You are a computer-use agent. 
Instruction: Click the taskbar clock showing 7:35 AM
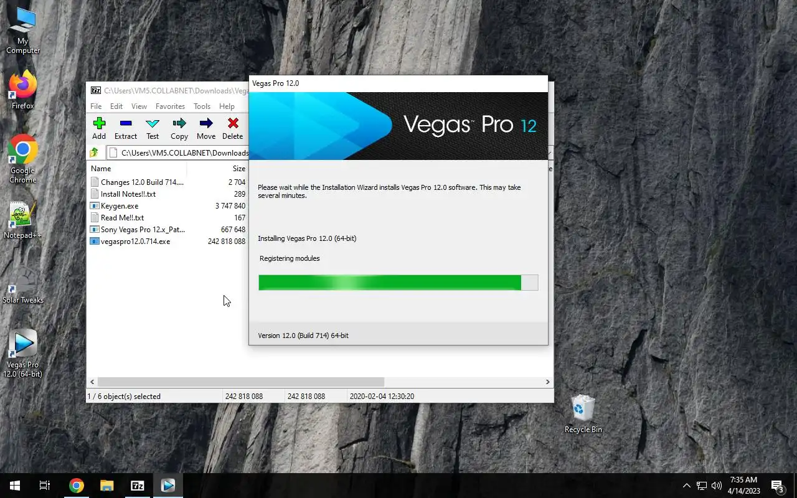click(743, 485)
